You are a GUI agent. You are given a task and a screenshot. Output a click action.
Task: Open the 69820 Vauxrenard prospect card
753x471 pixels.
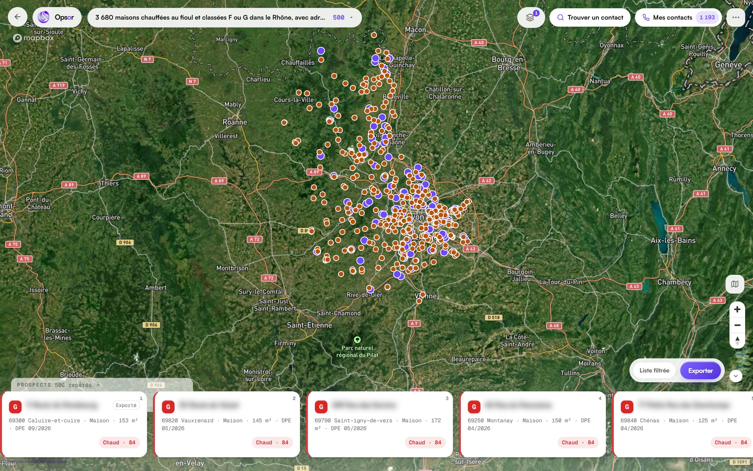[x=227, y=424]
